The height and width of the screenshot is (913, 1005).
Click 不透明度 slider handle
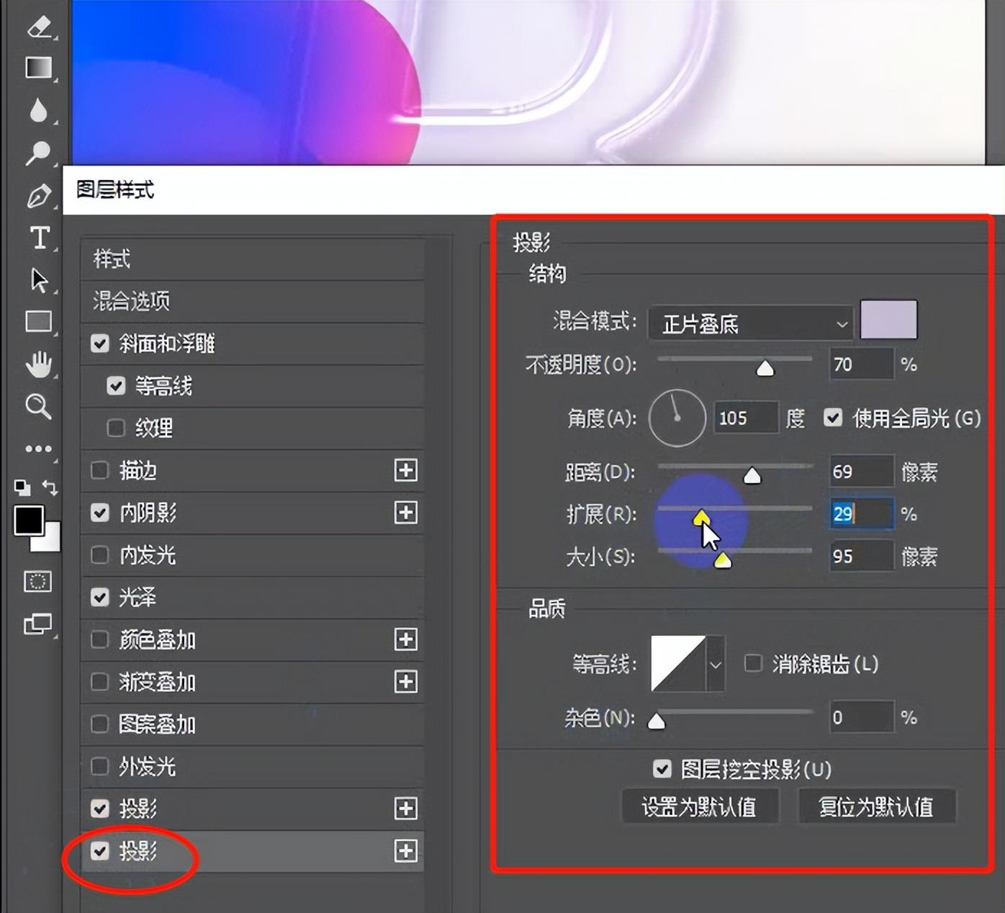pos(765,369)
